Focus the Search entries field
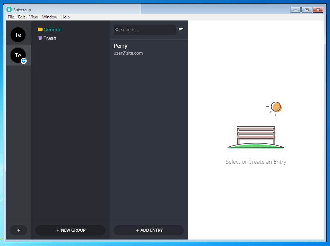The image size is (330, 246). [x=145, y=30]
